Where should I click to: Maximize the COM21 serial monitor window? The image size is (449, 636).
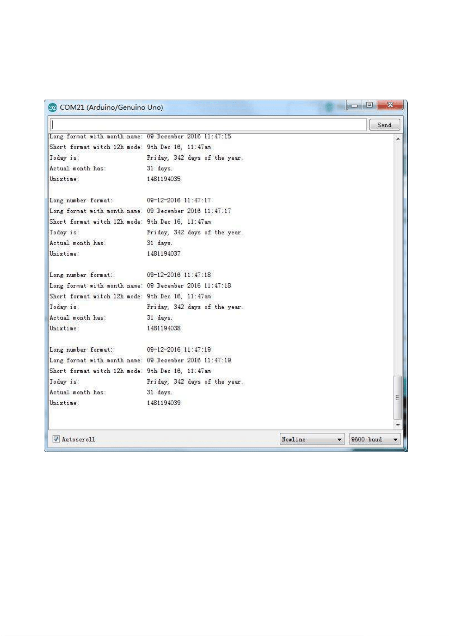[x=370, y=105]
